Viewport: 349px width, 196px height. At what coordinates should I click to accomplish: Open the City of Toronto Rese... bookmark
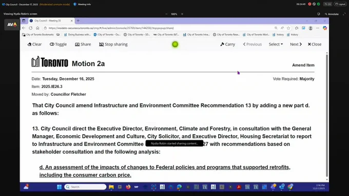point(226,35)
